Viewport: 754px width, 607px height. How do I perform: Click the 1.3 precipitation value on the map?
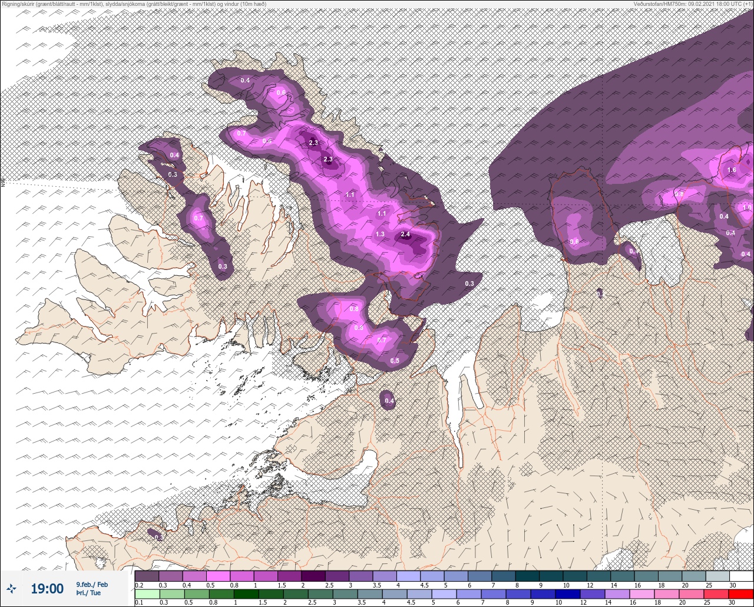tap(380, 235)
